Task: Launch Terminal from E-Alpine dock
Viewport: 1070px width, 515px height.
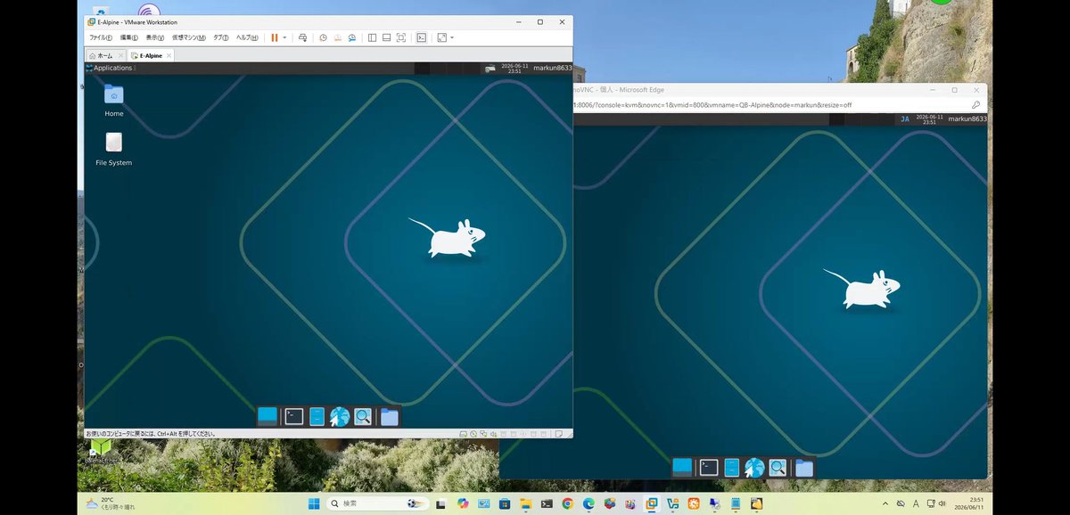Action: (294, 416)
